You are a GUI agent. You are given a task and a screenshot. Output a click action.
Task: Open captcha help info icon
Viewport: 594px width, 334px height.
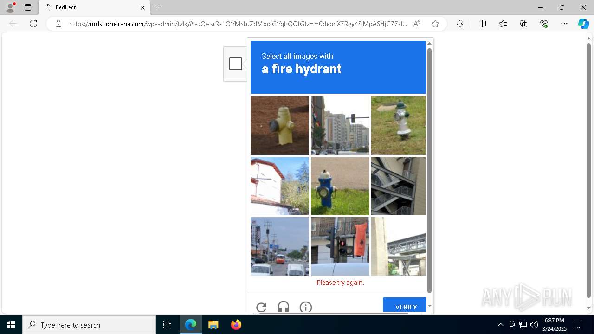(x=306, y=307)
